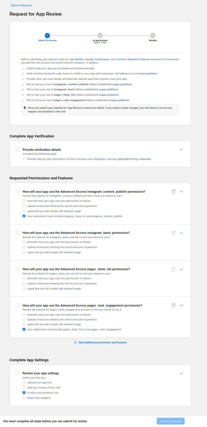This screenshot has height=427, width=207.
Task: Click the Submit for Review button
Action: pyautogui.click(x=170, y=421)
